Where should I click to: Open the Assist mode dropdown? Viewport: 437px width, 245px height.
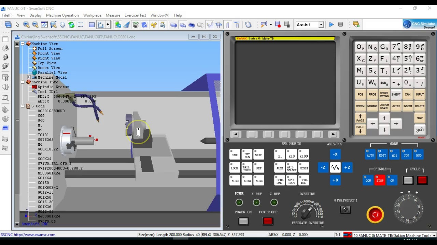click(x=321, y=24)
